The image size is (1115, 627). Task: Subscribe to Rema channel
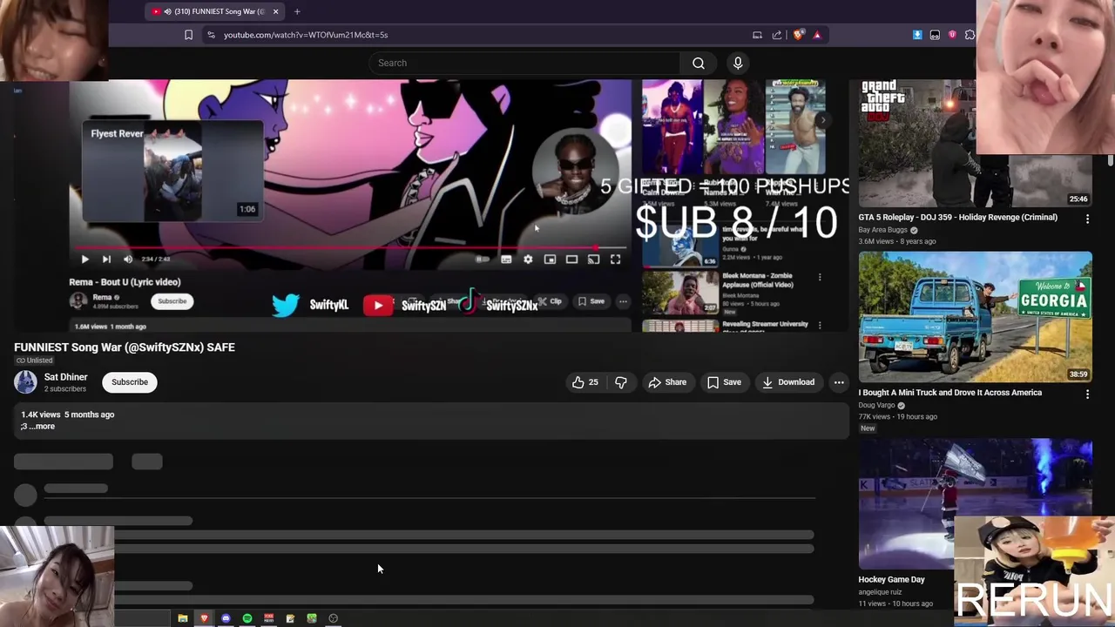(172, 301)
